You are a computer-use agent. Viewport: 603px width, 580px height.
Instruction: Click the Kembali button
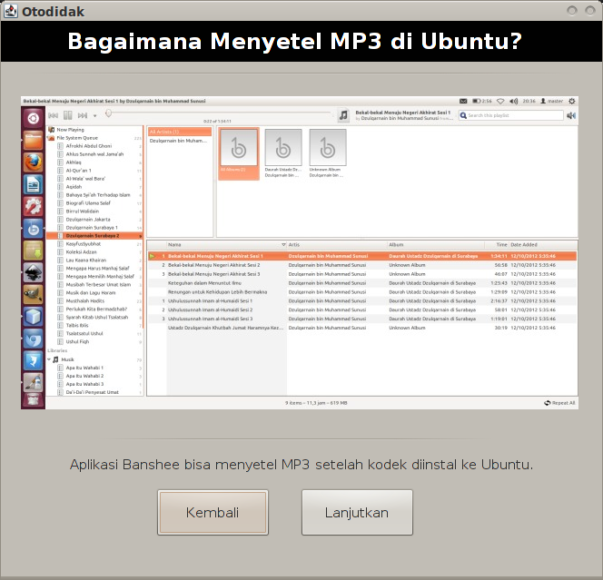(213, 512)
